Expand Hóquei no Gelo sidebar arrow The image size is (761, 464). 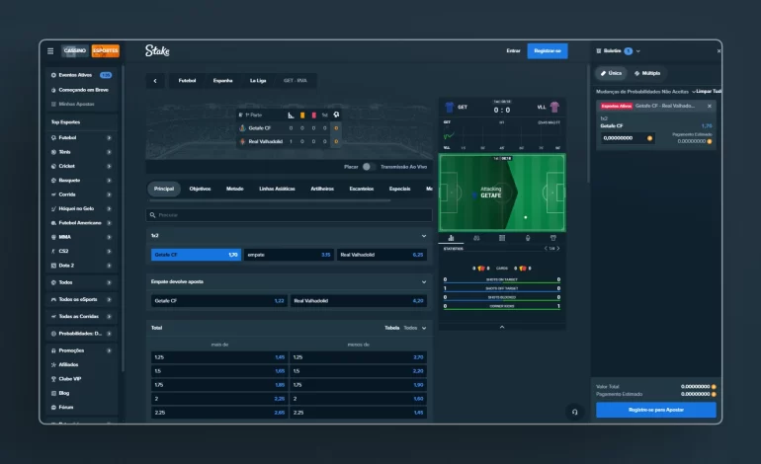coord(109,208)
